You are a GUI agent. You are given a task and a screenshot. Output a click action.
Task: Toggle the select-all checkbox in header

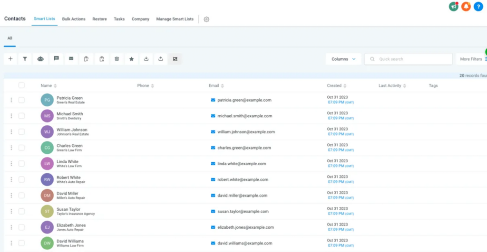[21, 85]
